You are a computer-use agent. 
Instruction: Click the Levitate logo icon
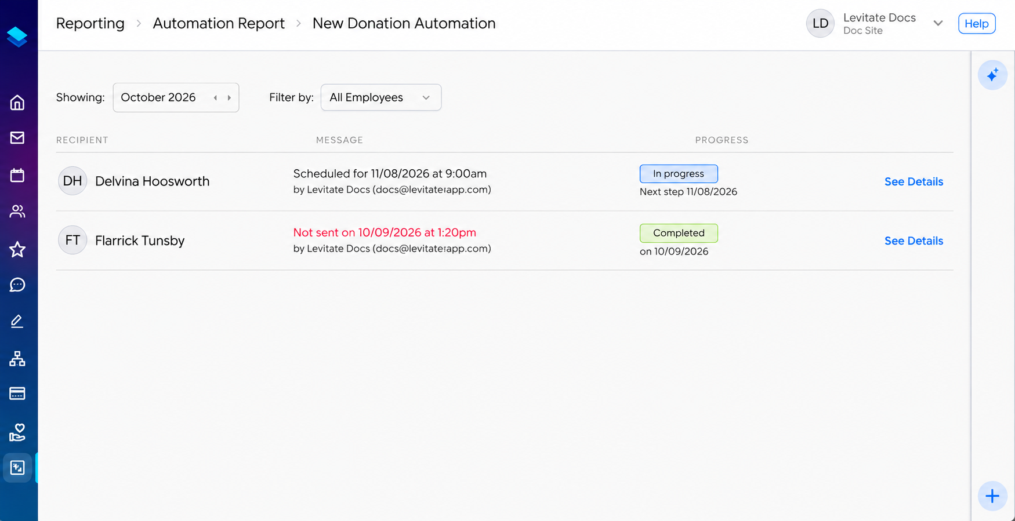pos(17,37)
